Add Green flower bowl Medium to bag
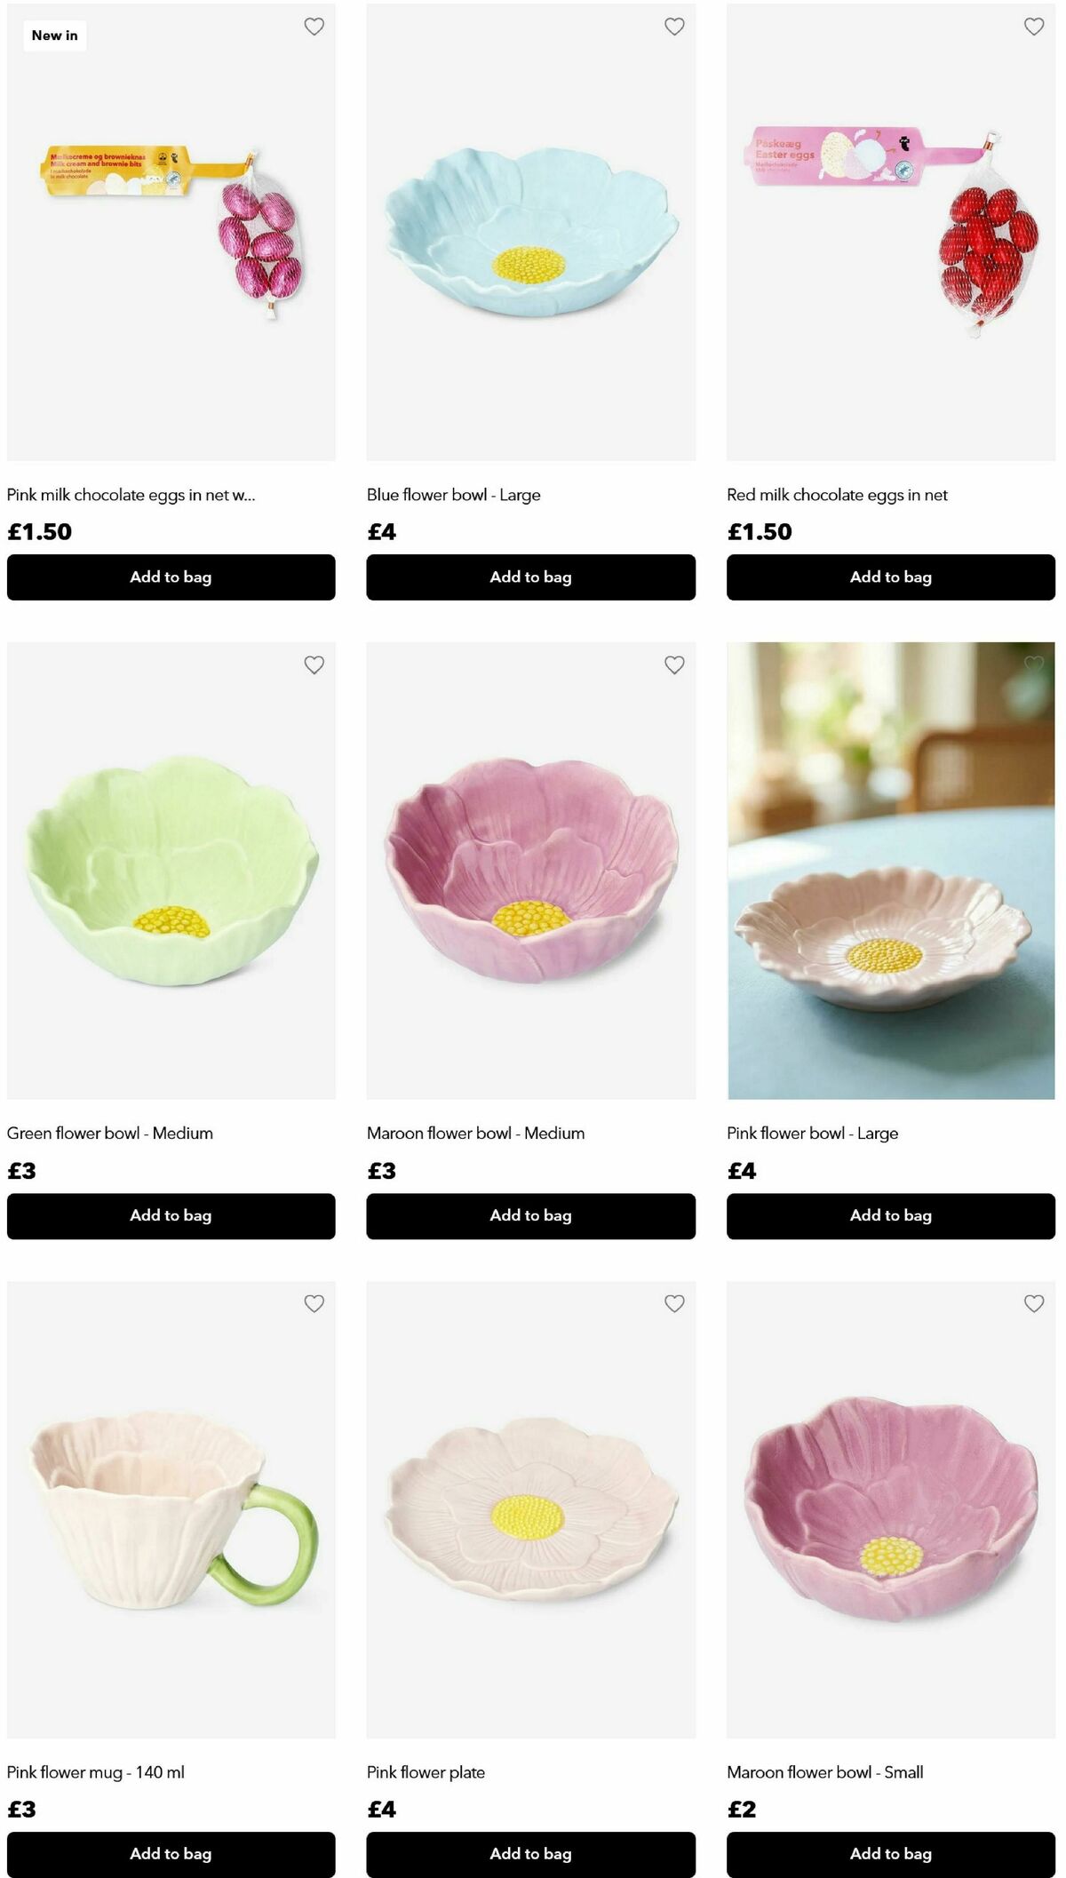Screen dimensions: 1066x1878 (171, 1216)
